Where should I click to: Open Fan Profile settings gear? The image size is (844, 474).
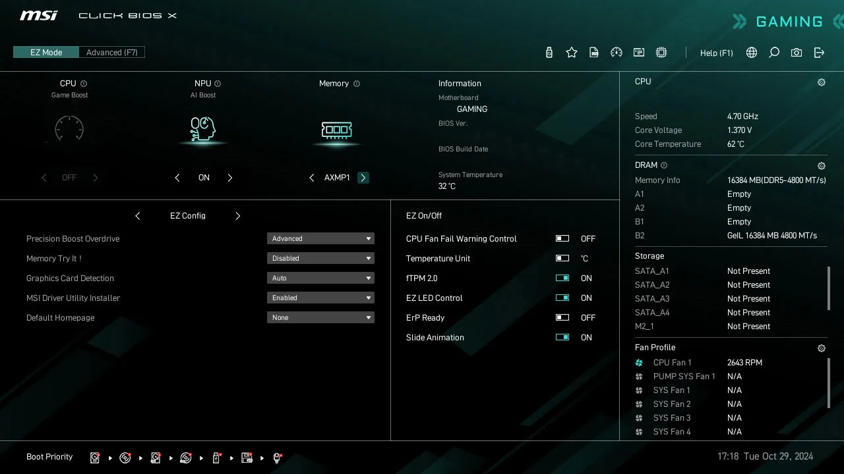[x=822, y=348]
